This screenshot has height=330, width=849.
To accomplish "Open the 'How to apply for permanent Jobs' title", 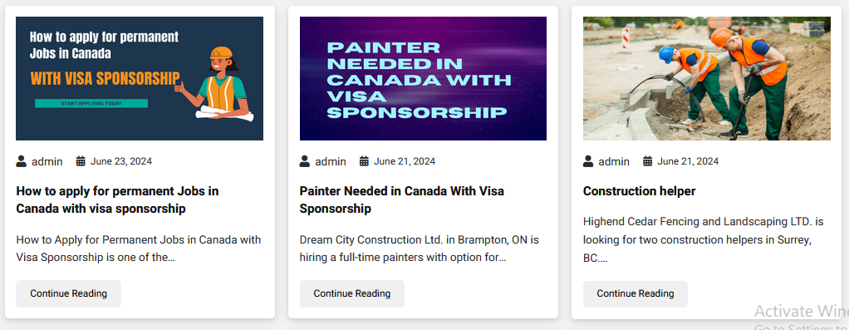I will [x=117, y=199].
